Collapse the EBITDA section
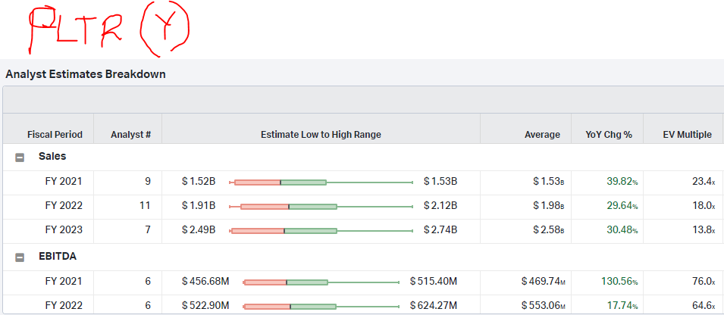 (x=20, y=257)
